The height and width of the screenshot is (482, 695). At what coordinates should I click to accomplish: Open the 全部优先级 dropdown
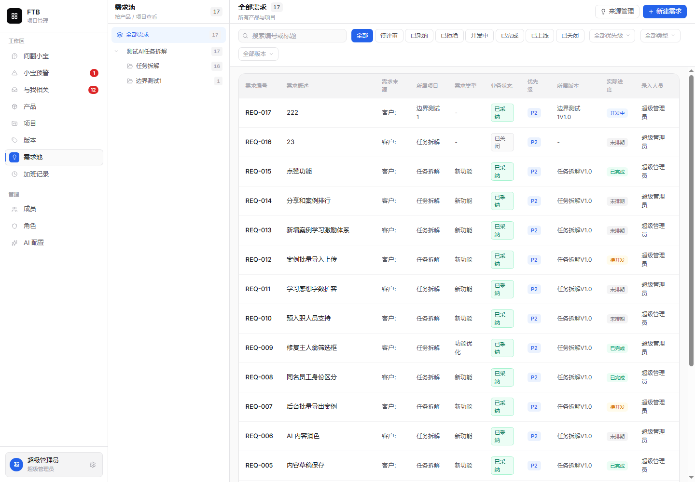coord(612,36)
